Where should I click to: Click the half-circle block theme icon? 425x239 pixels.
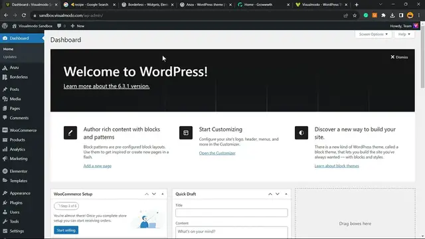[x=301, y=133]
